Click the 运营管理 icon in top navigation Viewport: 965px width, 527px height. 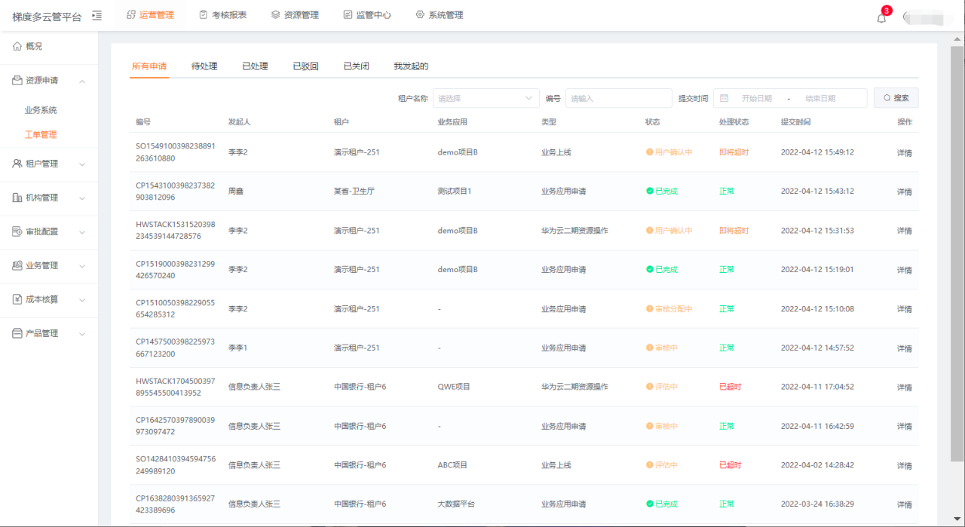click(x=131, y=15)
